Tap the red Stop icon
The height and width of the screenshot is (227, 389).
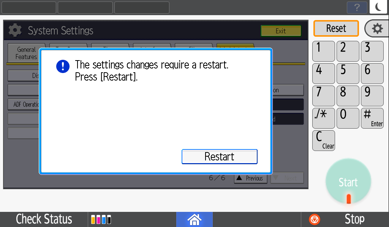coord(314,219)
